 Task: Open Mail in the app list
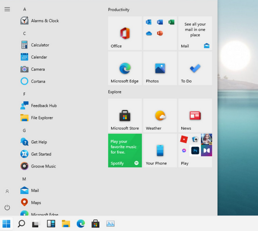coord(30,190)
